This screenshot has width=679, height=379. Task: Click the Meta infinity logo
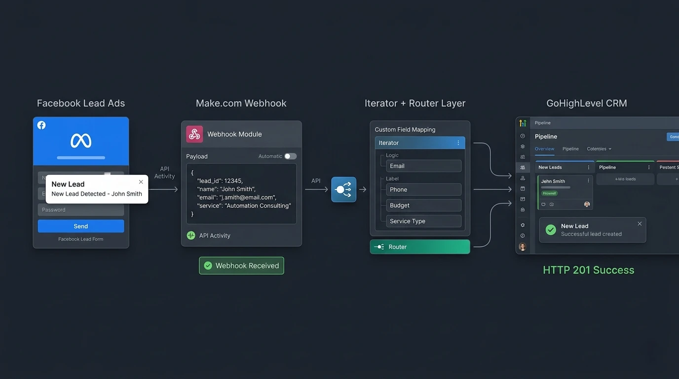coord(81,141)
